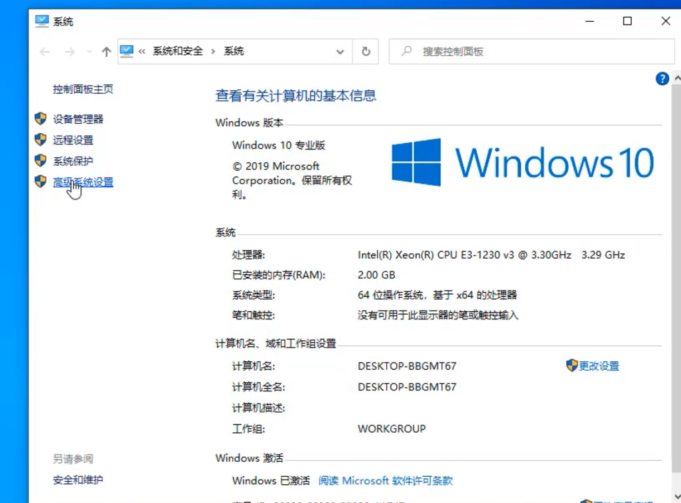Click shield icon beside 更改设置

click(572, 366)
